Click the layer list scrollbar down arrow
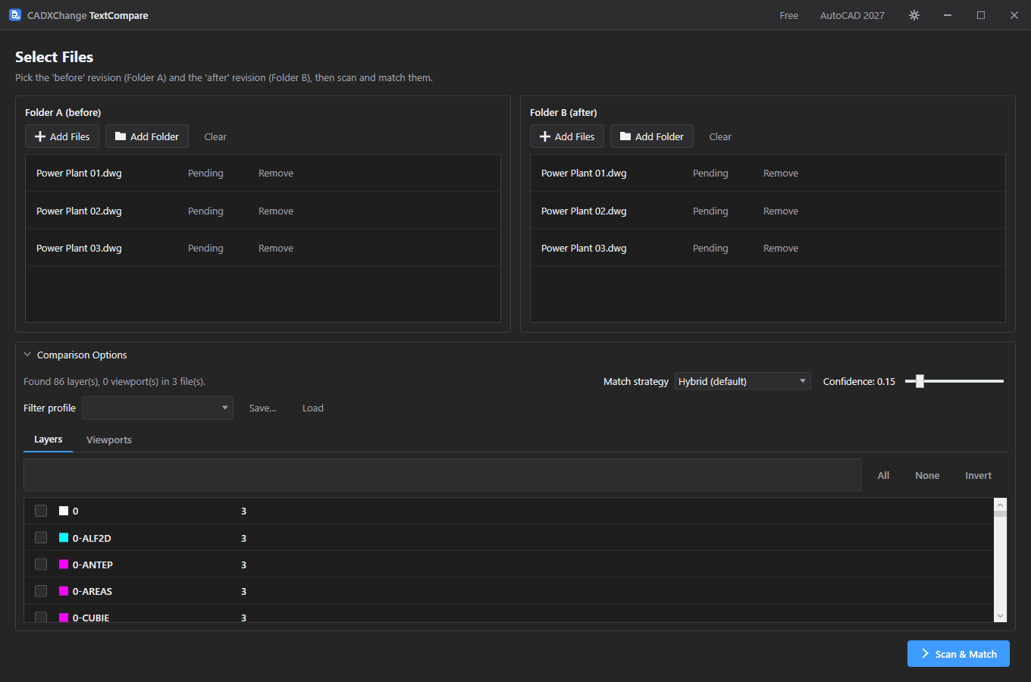 coord(1000,616)
